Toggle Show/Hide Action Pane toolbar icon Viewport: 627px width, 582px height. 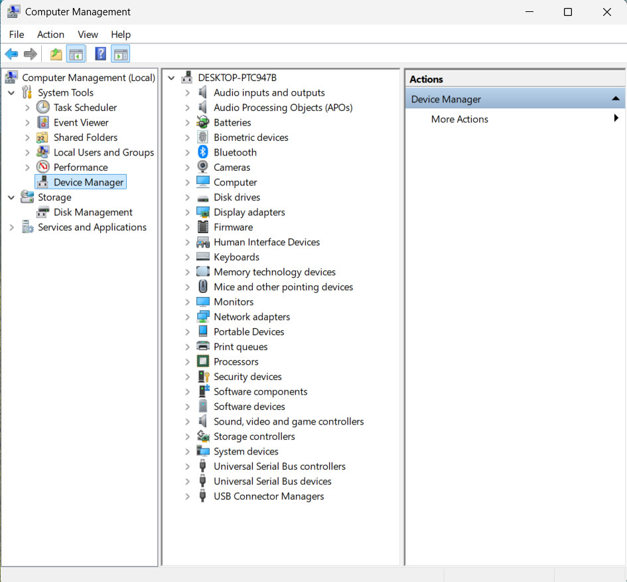121,54
